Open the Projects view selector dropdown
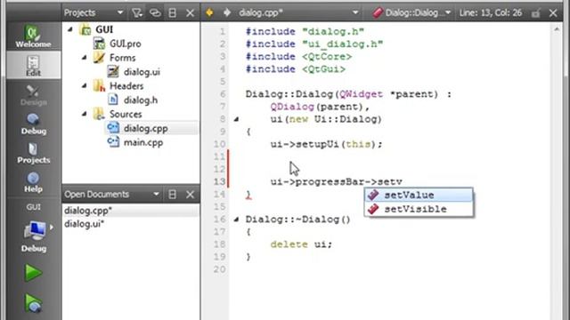 pyautogui.click(x=94, y=12)
